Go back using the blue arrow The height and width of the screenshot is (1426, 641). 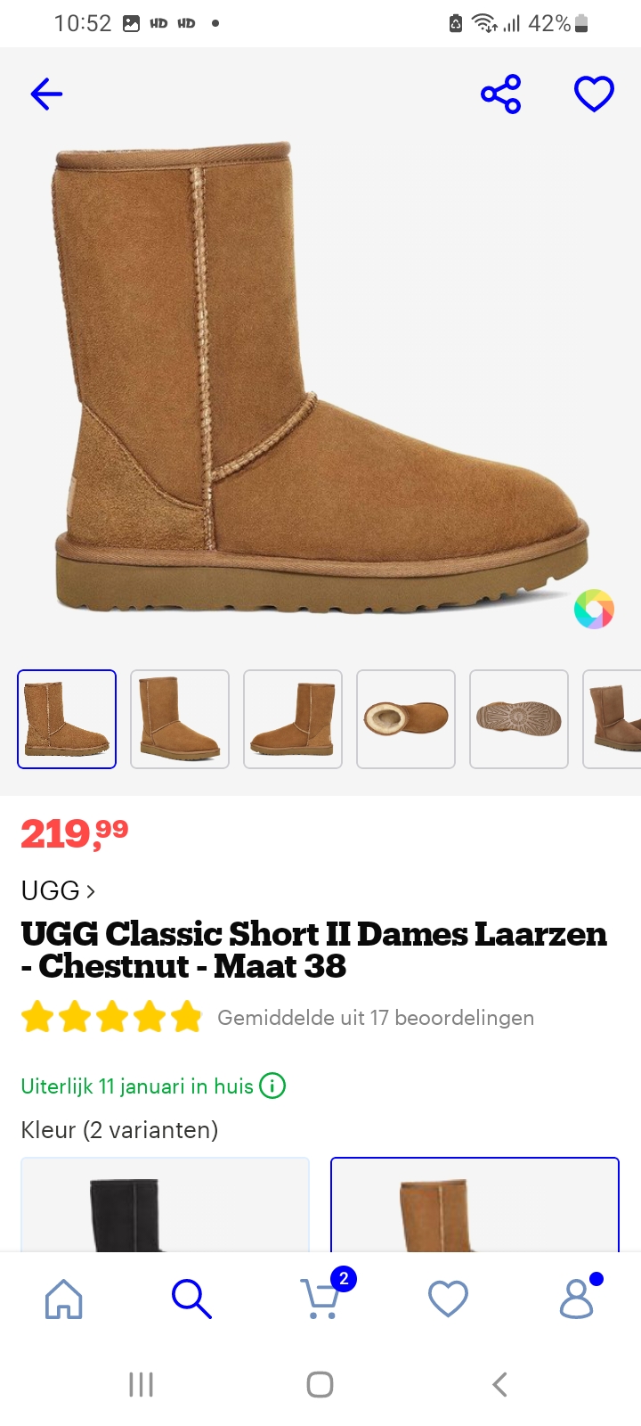coord(46,93)
